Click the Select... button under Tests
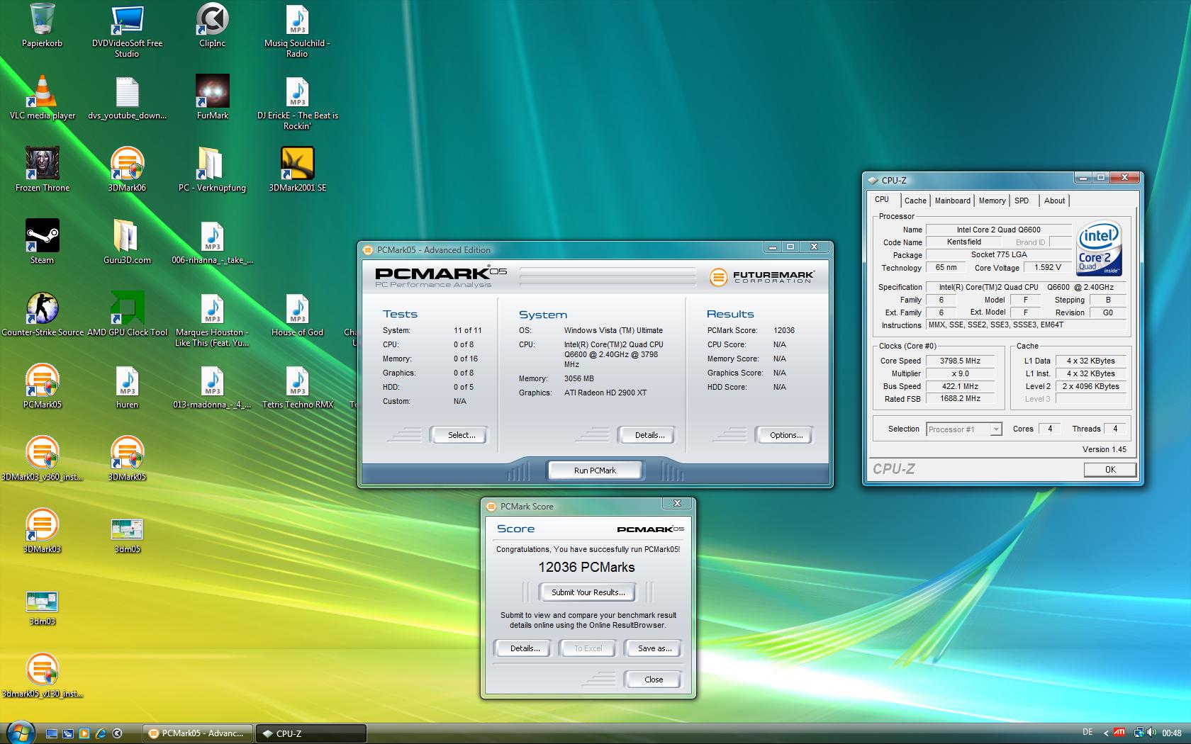 point(459,435)
